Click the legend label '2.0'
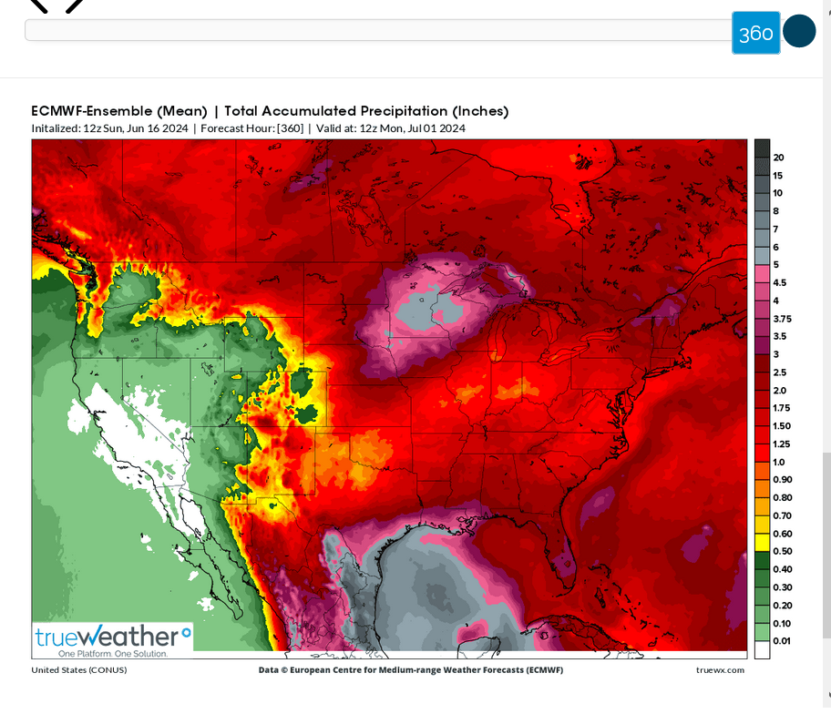Image resolution: width=831 pixels, height=714 pixels. point(780,390)
